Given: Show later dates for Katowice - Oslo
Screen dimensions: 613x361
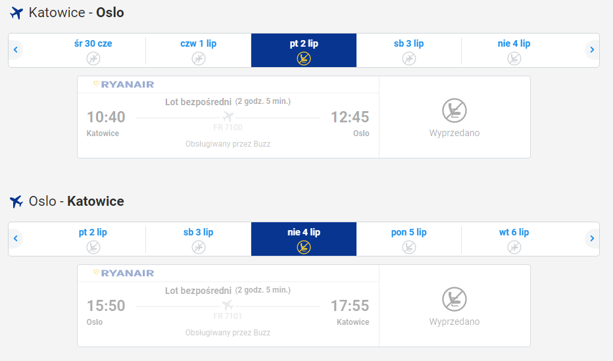Looking at the screenshot, I should point(592,49).
